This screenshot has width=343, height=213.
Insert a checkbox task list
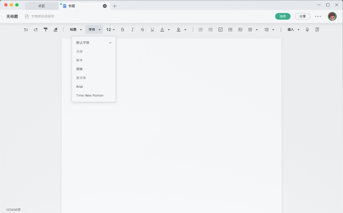pos(220,29)
